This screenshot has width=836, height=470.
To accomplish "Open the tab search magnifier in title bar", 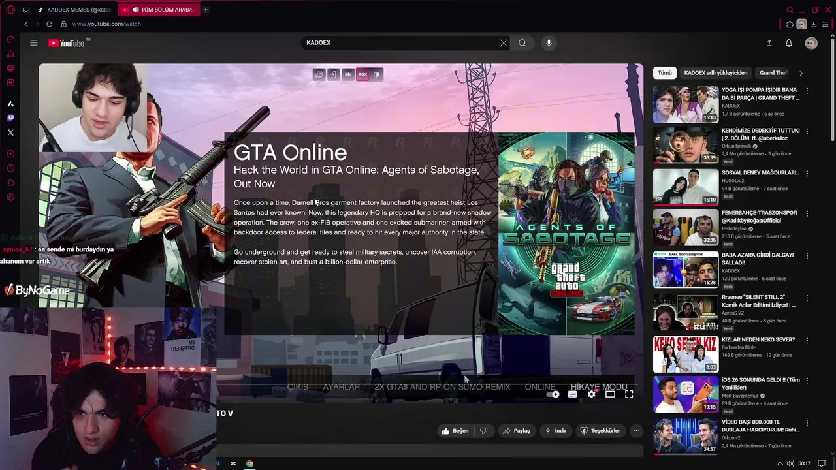I will 790,10.
